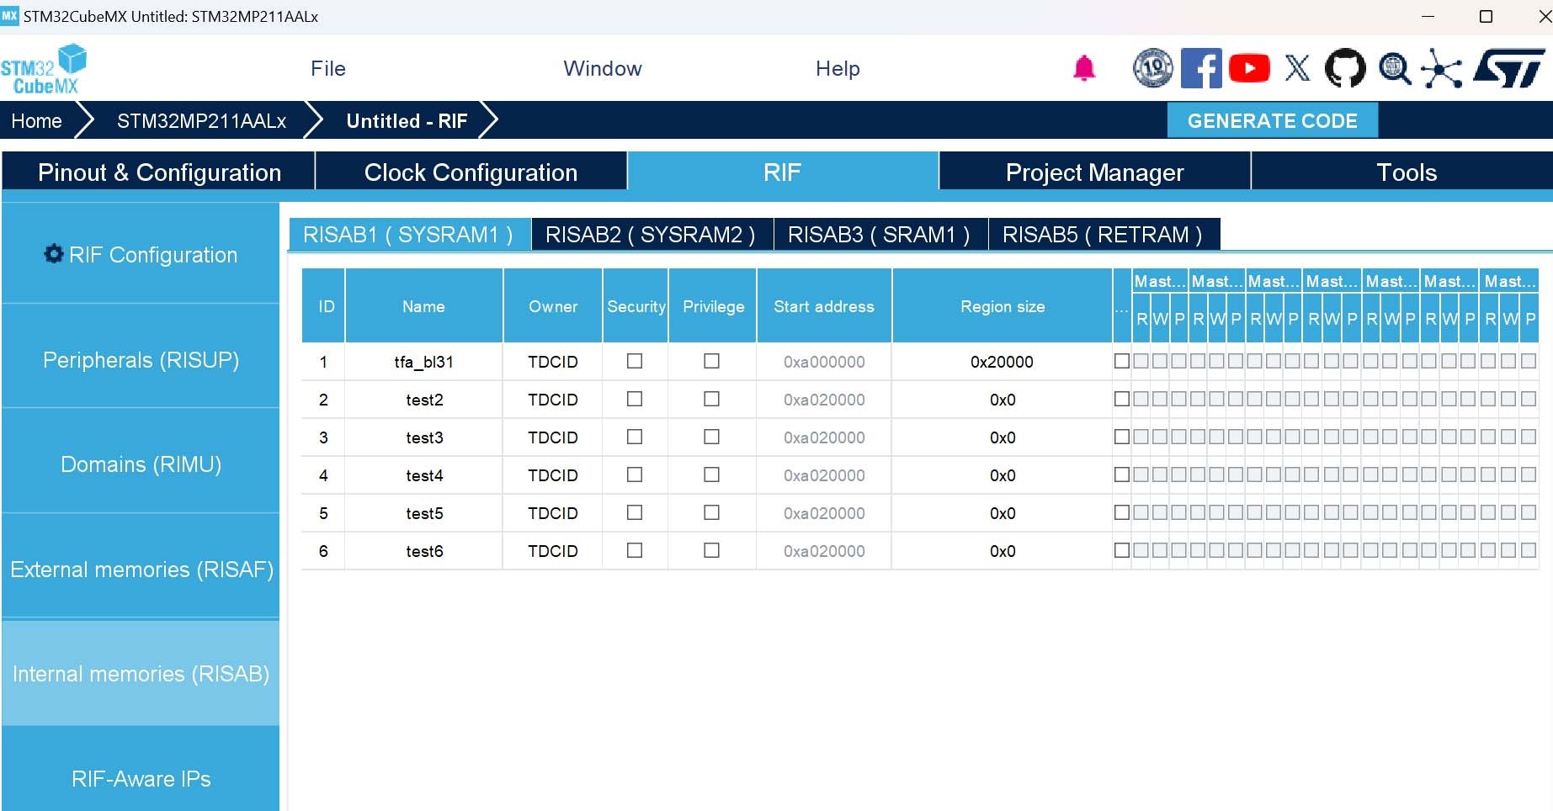Click the Untitled - RIF breadcrumb
Screen dimensions: 1553x811
coord(407,121)
